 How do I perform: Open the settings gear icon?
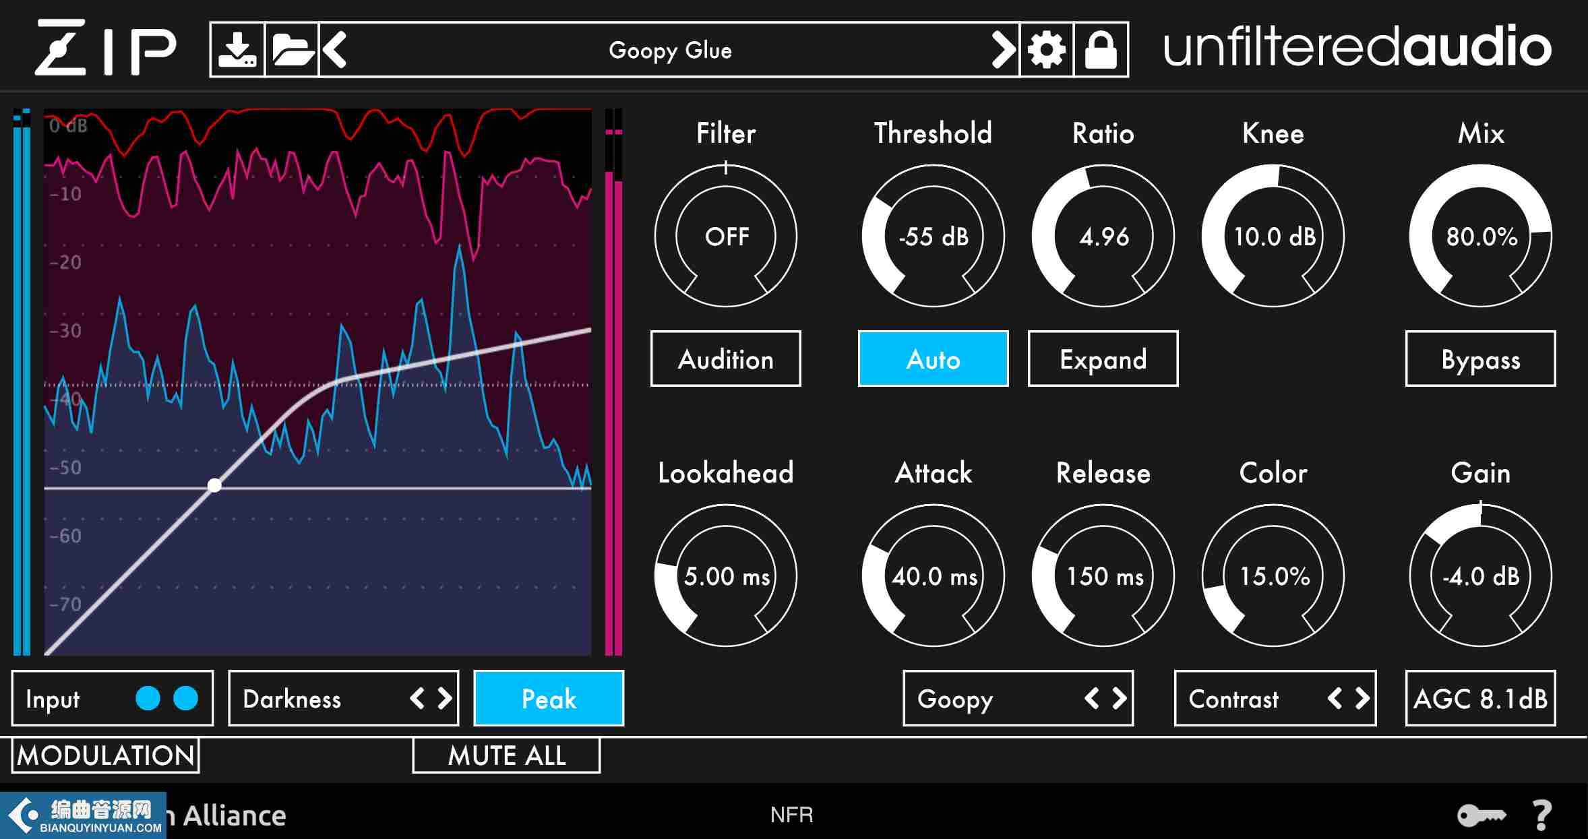tap(1047, 50)
